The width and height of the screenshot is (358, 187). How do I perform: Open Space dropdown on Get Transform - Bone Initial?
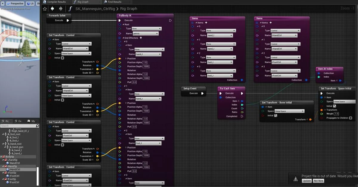(x=289, y=111)
